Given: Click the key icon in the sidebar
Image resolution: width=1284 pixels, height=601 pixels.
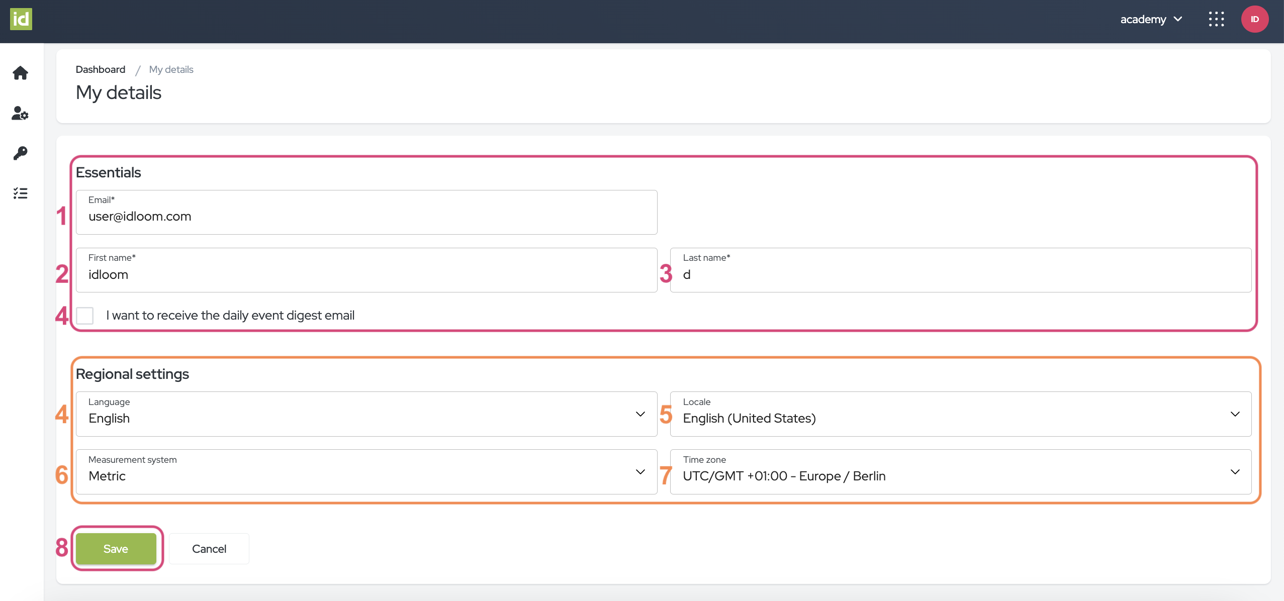Looking at the screenshot, I should 20,153.
